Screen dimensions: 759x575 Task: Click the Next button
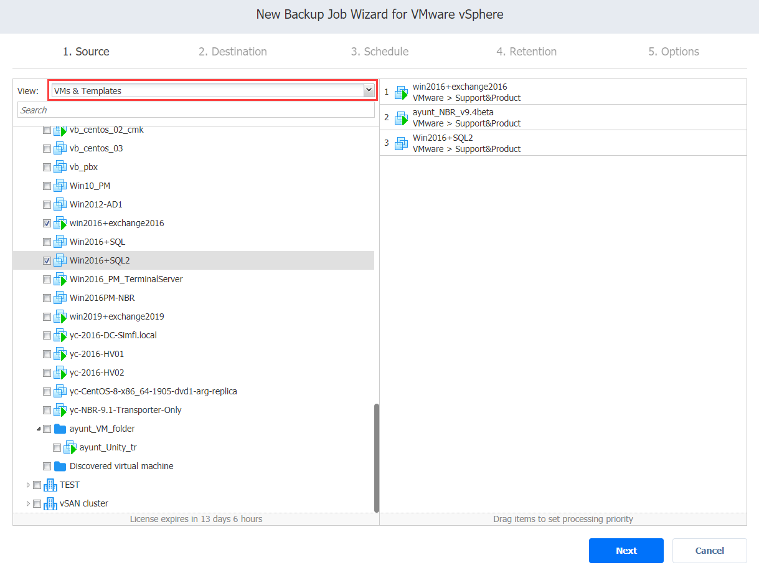coord(626,551)
